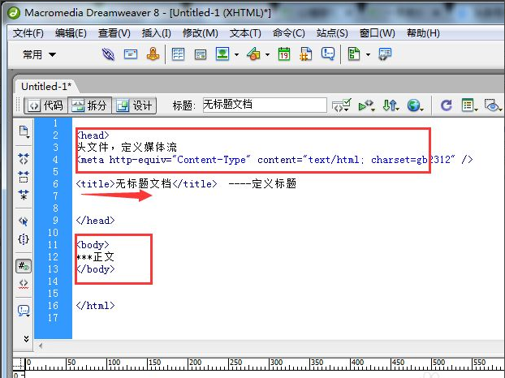Click Preview in Browser globe icon

point(415,105)
